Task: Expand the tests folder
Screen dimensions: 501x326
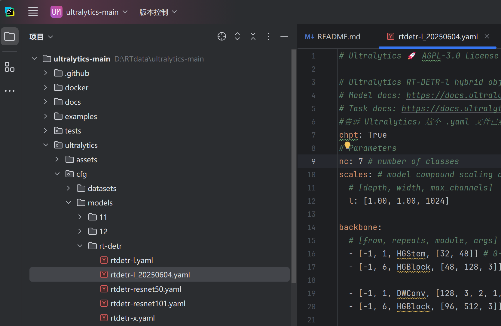Action: [46, 130]
